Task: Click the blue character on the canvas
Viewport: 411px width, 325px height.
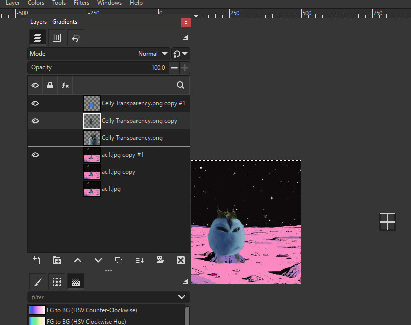Action: click(x=227, y=236)
